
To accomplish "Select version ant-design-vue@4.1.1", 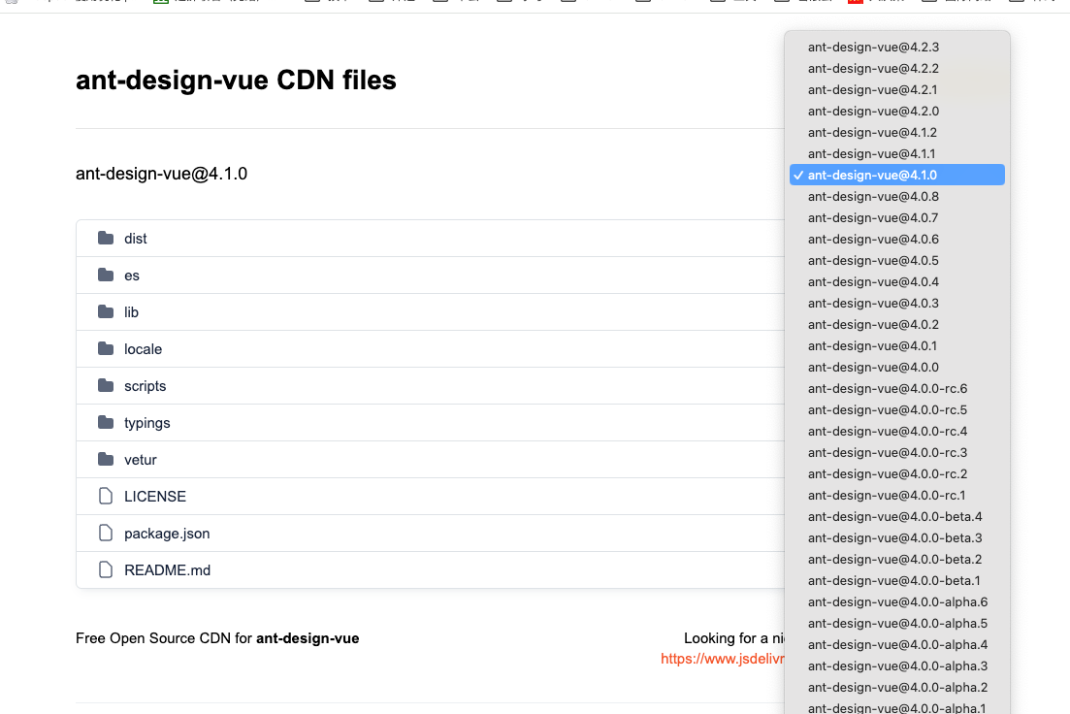I will click(896, 153).
